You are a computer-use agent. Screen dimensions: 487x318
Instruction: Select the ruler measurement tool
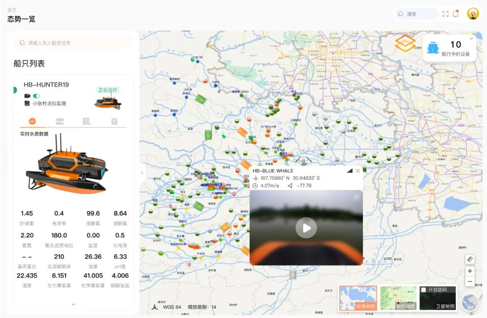(x=470, y=259)
